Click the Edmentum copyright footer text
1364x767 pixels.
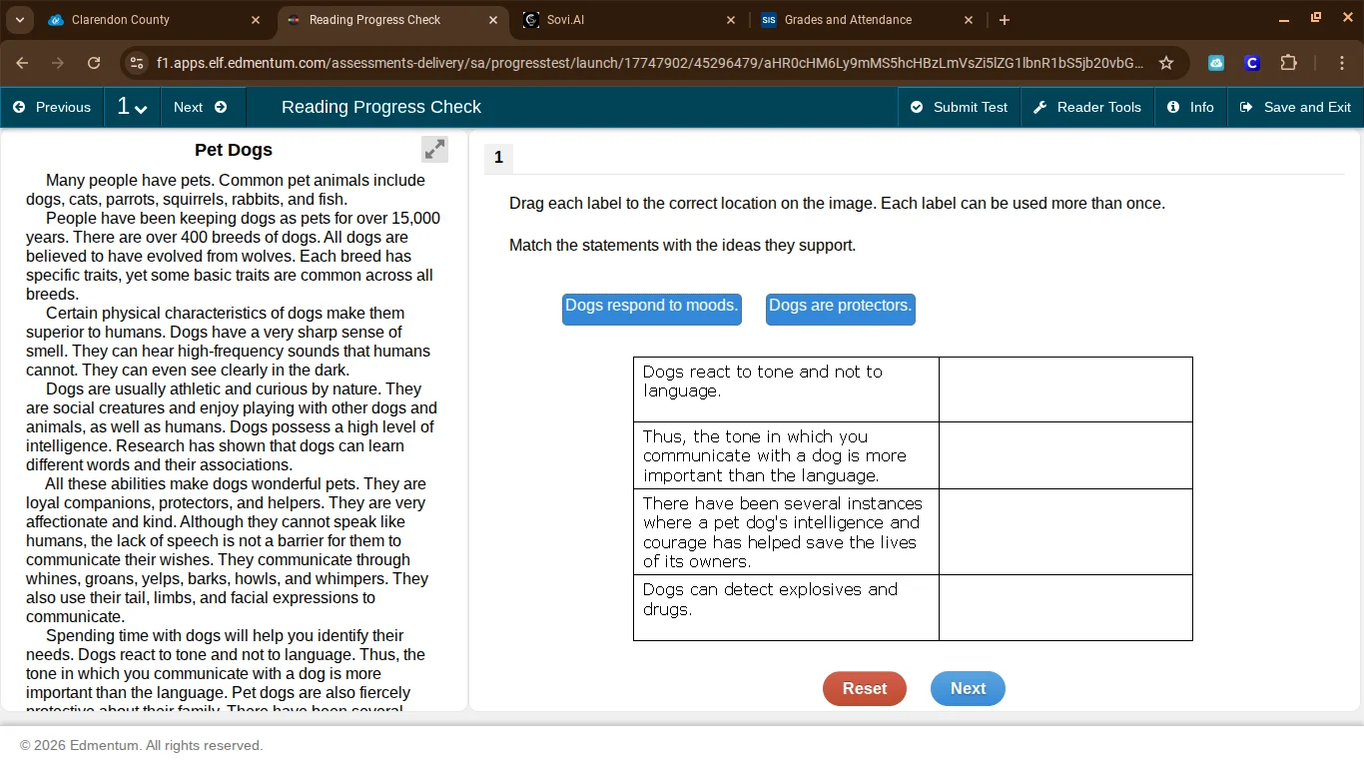[x=141, y=745]
